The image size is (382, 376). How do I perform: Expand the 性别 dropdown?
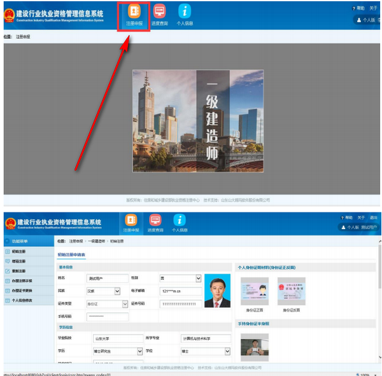tap(198, 279)
